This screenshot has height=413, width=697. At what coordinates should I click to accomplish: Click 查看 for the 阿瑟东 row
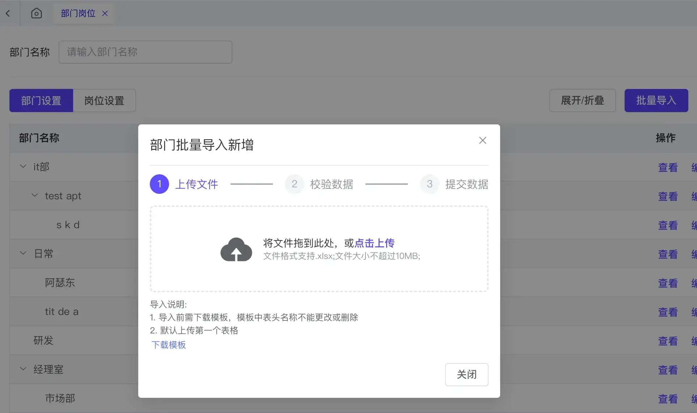click(668, 283)
